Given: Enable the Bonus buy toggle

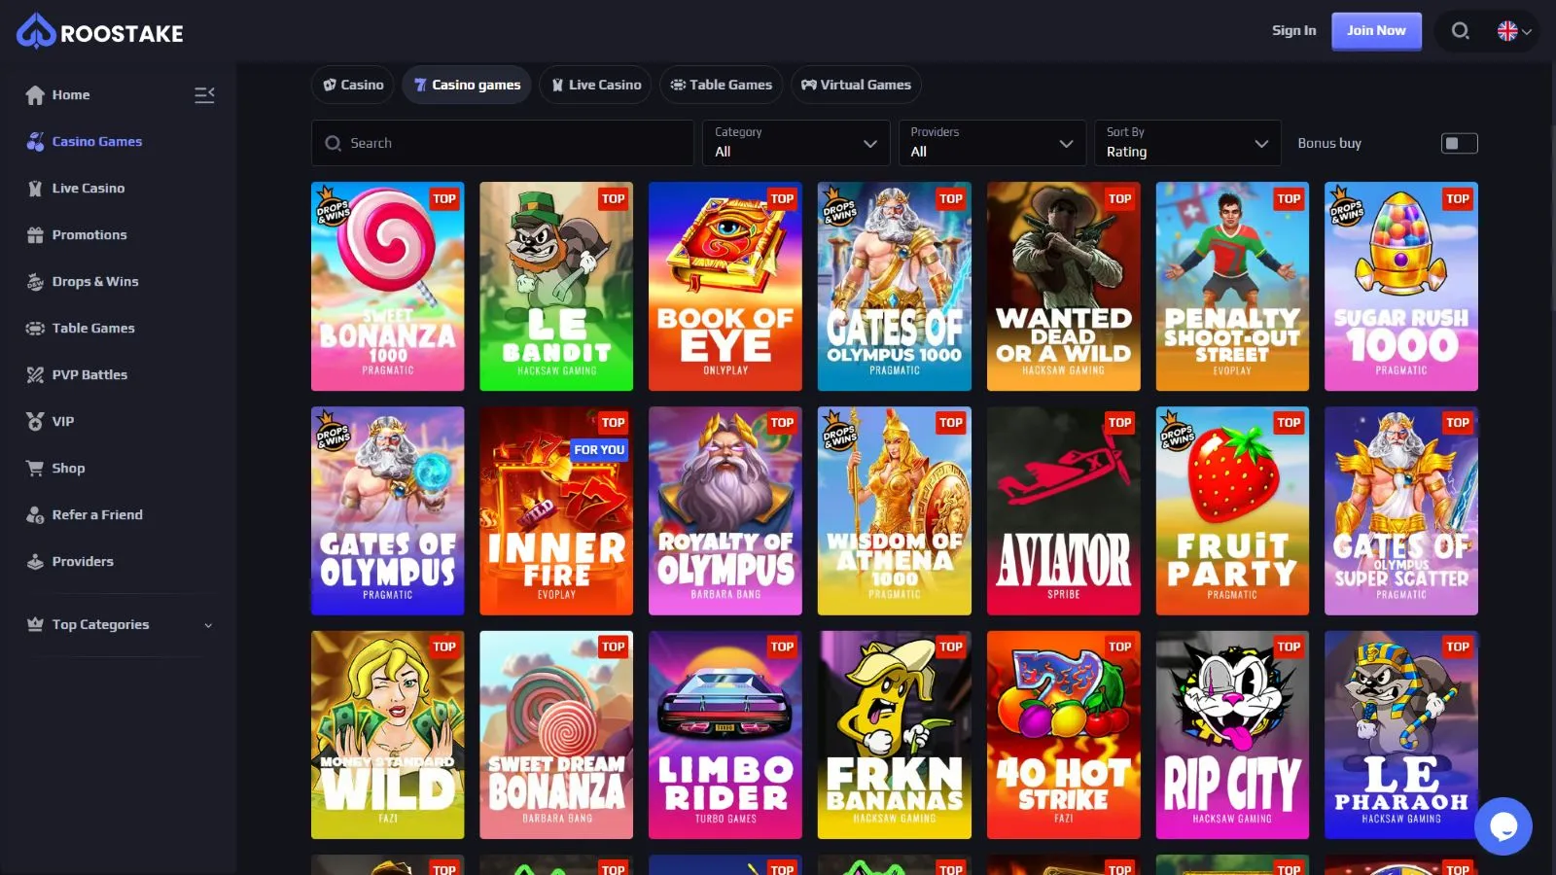Looking at the screenshot, I should coord(1459,144).
